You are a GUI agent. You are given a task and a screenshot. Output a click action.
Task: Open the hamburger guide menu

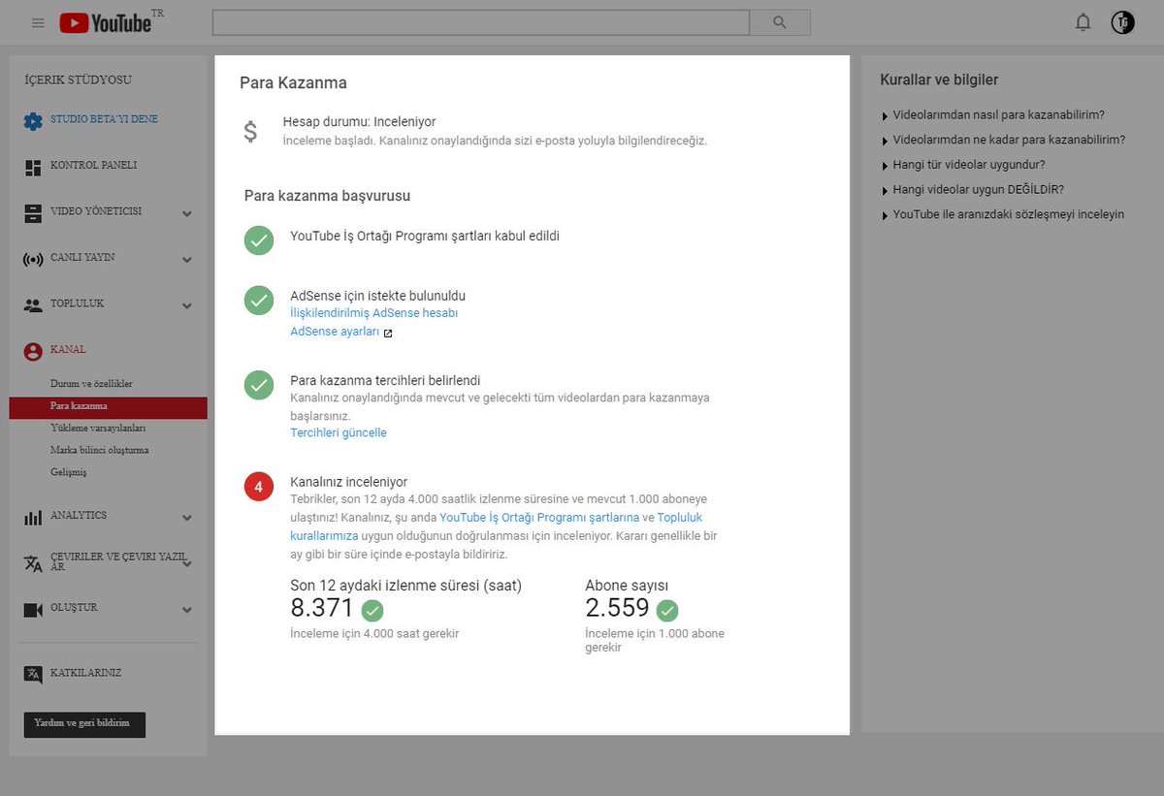[x=38, y=23]
